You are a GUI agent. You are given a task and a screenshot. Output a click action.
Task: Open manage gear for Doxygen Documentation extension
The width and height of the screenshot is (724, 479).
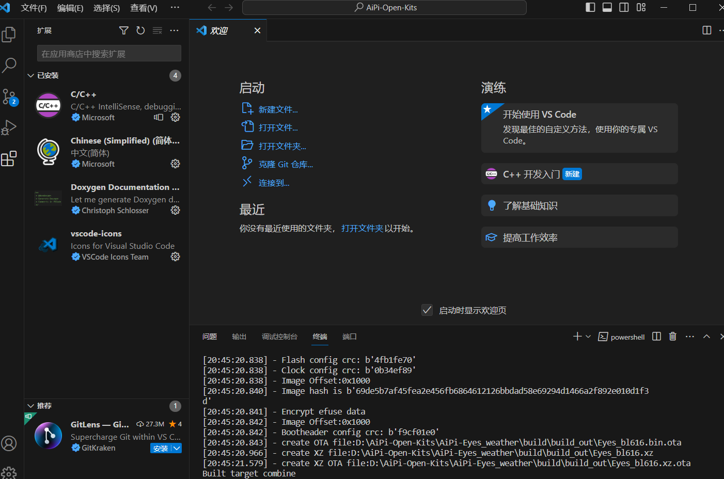point(176,210)
